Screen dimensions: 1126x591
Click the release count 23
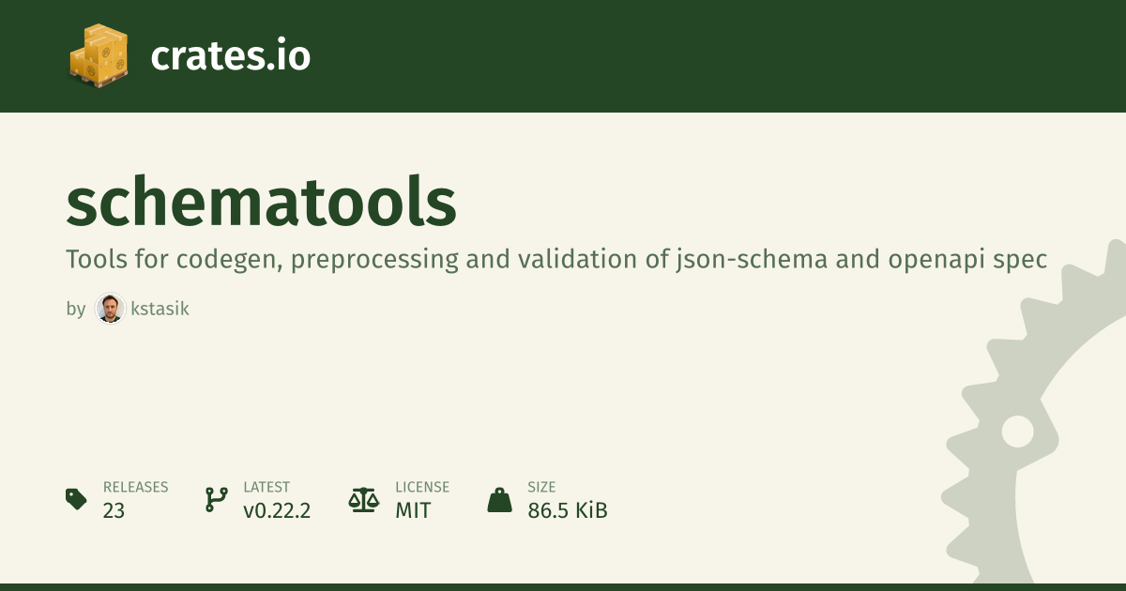(x=114, y=511)
